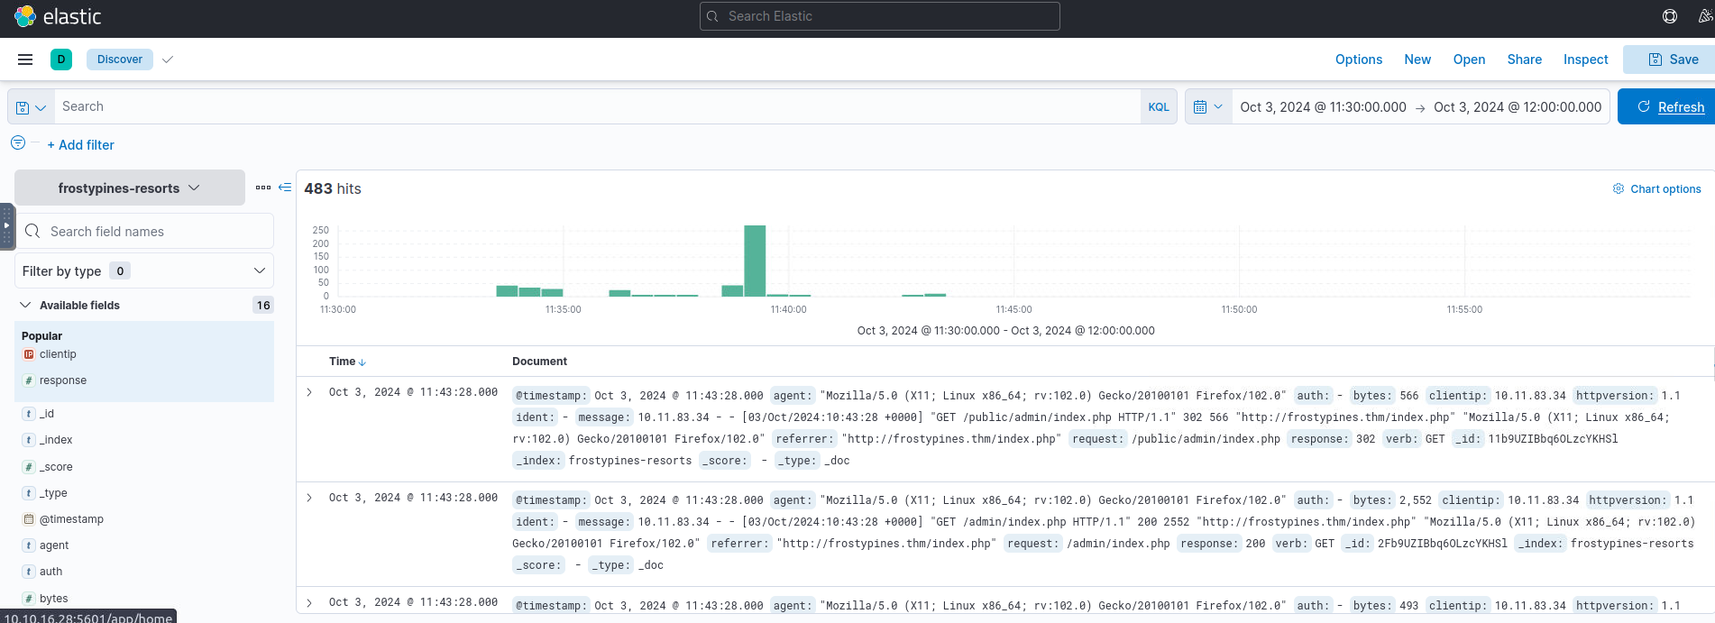This screenshot has height=623, width=1715.
Task: Click Add filter link
Action: pos(80,145)
